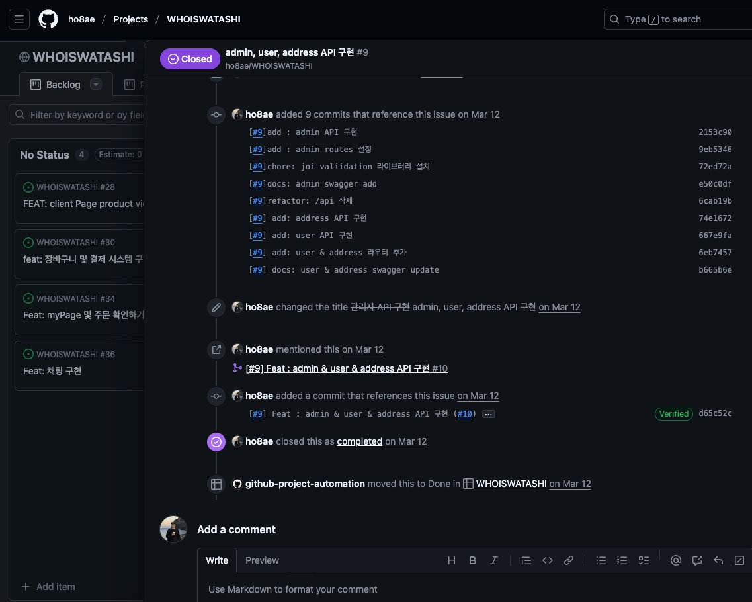Open Projects in the breadcrumb

click(x=130, y=19)
